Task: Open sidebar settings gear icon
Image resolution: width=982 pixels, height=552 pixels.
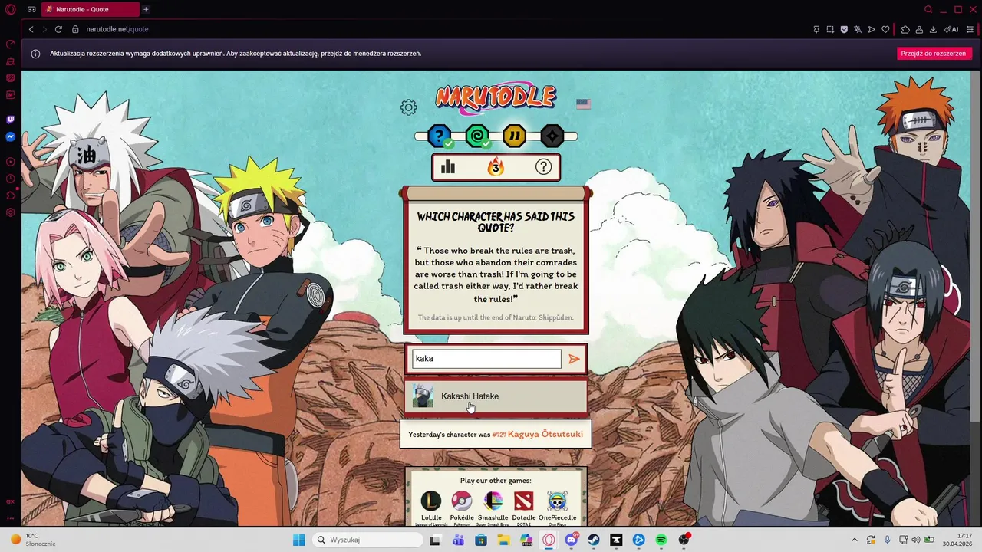Action: (x=11, y=212)
